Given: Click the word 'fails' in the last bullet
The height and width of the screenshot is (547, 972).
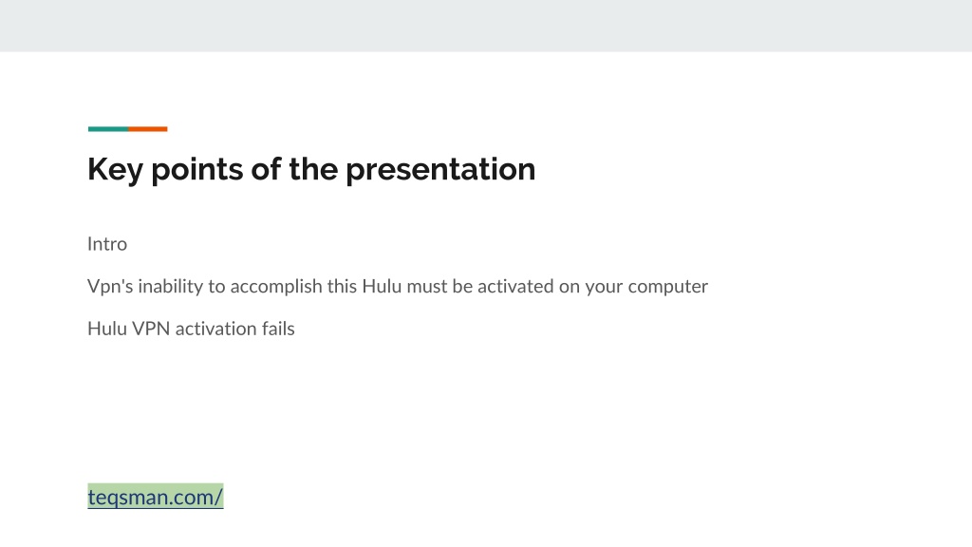Looking at the screenshot, I should [278, 328].
